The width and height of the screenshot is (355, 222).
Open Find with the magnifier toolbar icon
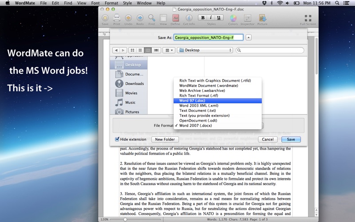[151, 18]
